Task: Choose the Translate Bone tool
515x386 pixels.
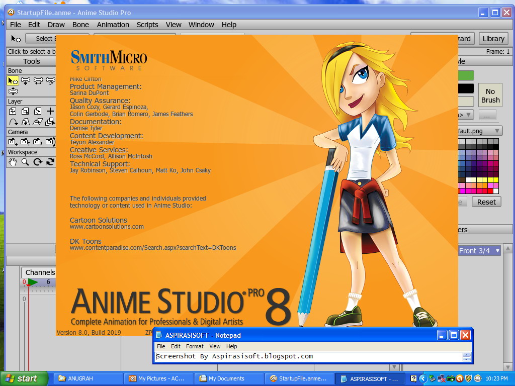Action: click(x=26, y=81)
